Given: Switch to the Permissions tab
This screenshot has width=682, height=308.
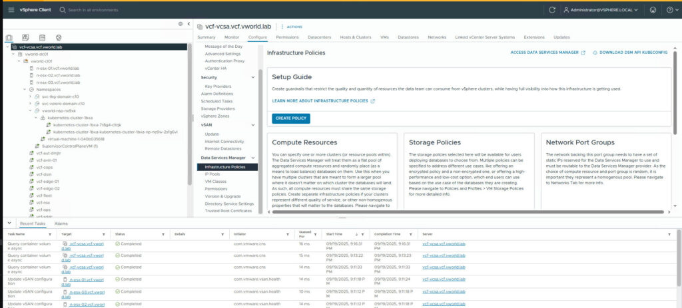Looking at the screenshot, I should [287, 37].
